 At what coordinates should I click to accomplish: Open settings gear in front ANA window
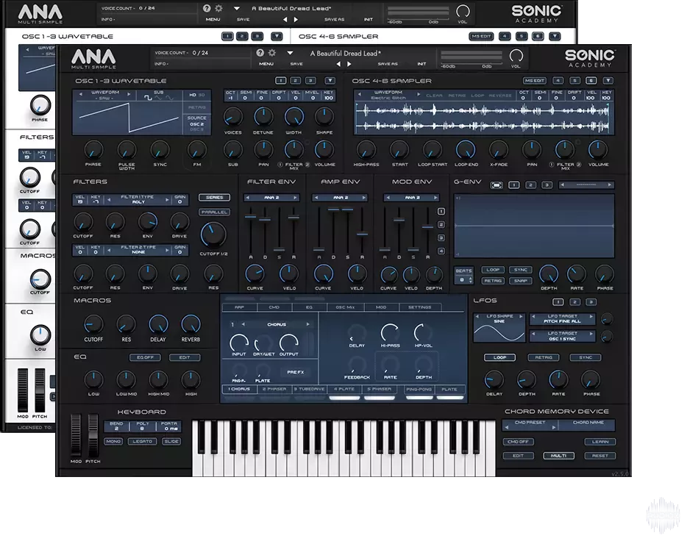[272, 53]
